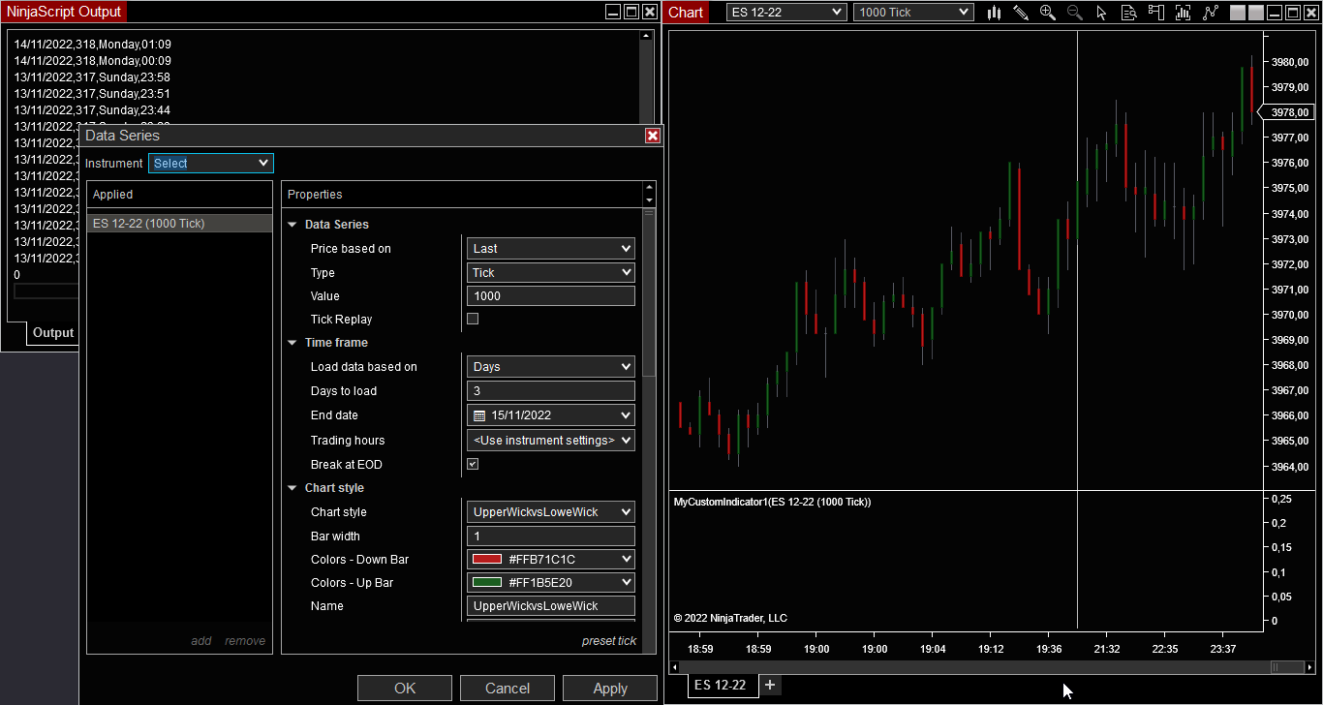Screen dimensions: 1323x705
Task: Open Data Series icon in chart toolbar
Action: point(1183,13)
